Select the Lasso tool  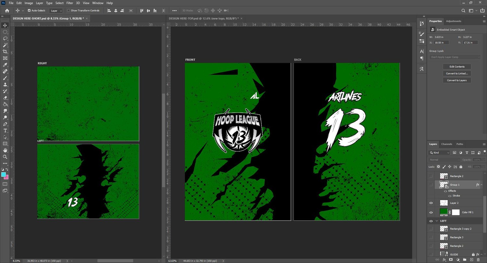5,38
